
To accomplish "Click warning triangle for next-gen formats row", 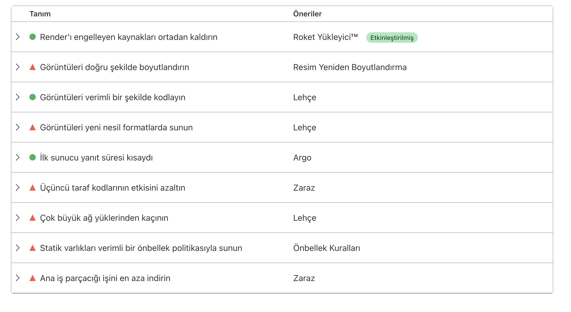I will pyautogui.click(x=33, y=127).
